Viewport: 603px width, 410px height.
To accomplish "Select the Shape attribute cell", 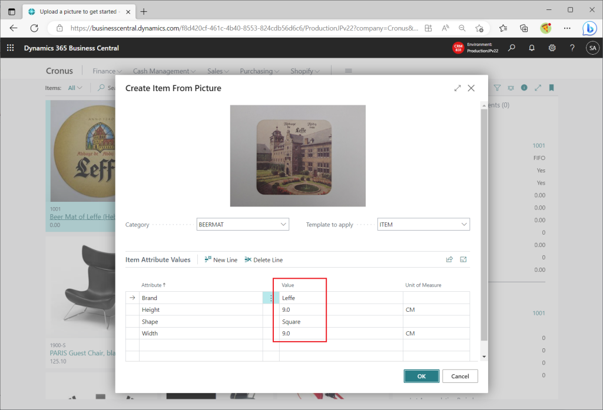I will pyautogui.click(x=201, y=322).
